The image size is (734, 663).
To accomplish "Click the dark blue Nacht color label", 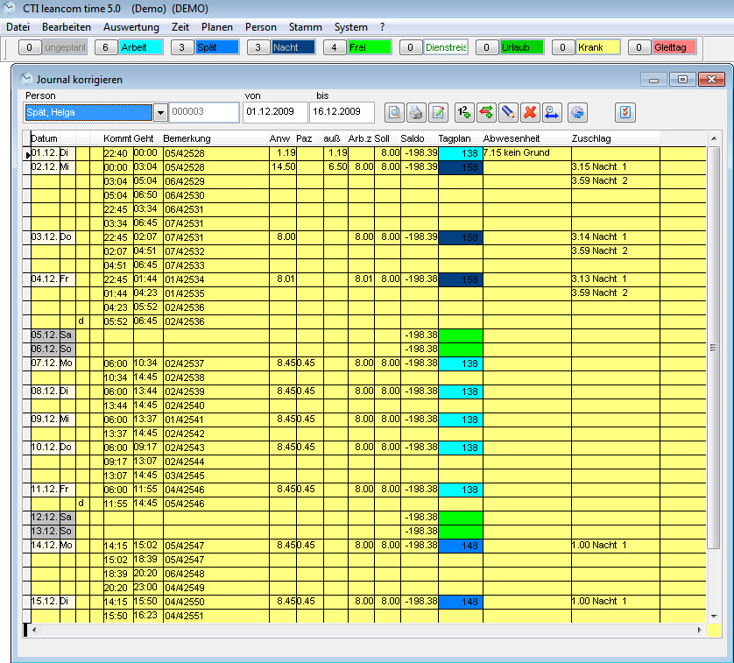I will [x=293, y=47].
